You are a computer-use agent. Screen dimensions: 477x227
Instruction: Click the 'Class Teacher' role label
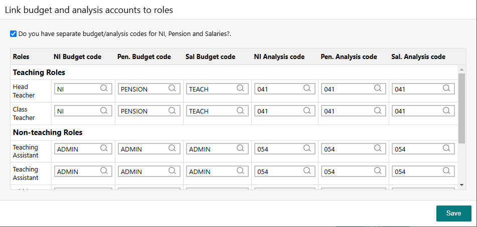(24, 113)
